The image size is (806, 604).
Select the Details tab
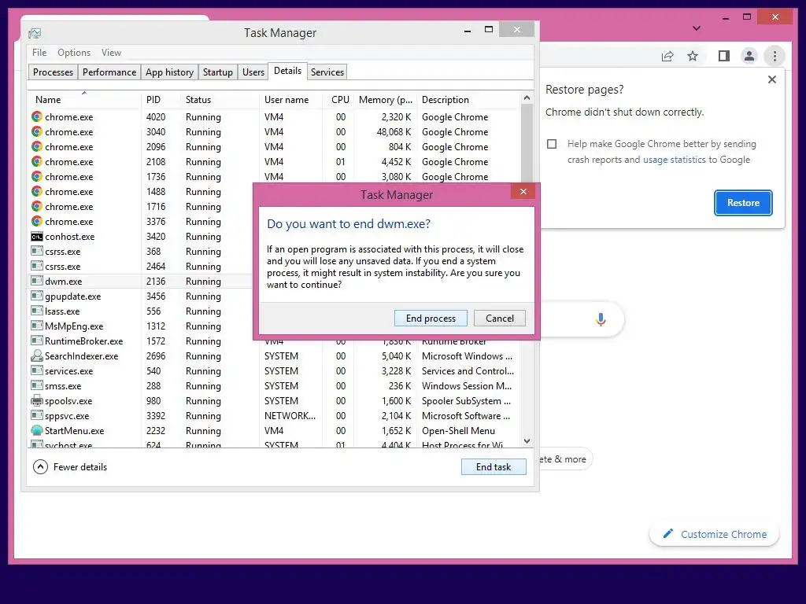tap(287, 71)
